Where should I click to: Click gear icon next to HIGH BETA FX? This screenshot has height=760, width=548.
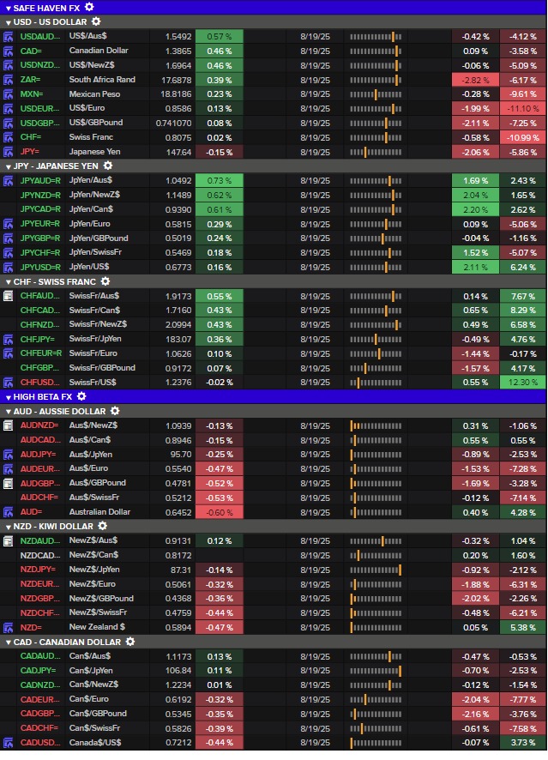point(81,396)
